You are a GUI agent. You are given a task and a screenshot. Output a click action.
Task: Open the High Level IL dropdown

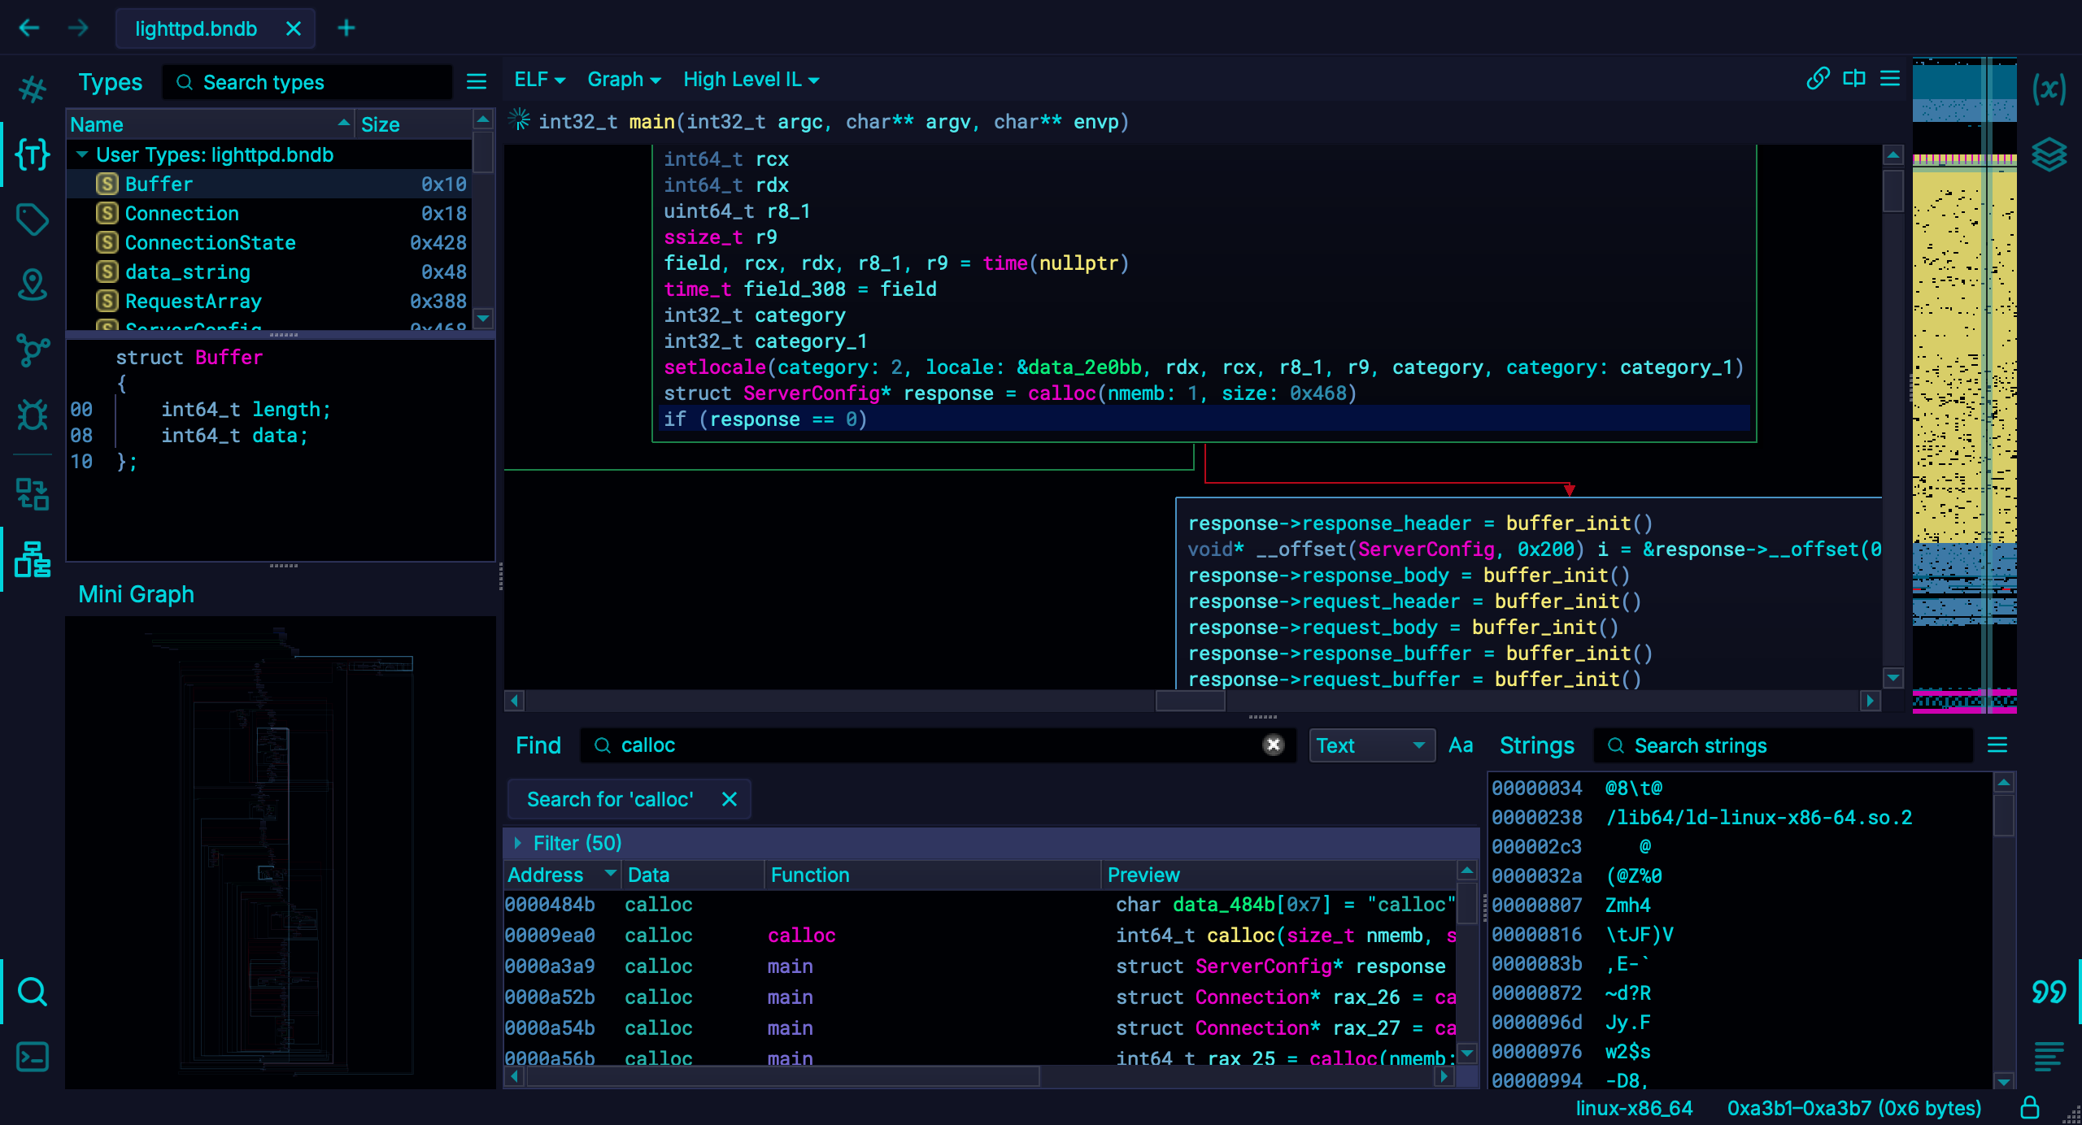point(750,80)
